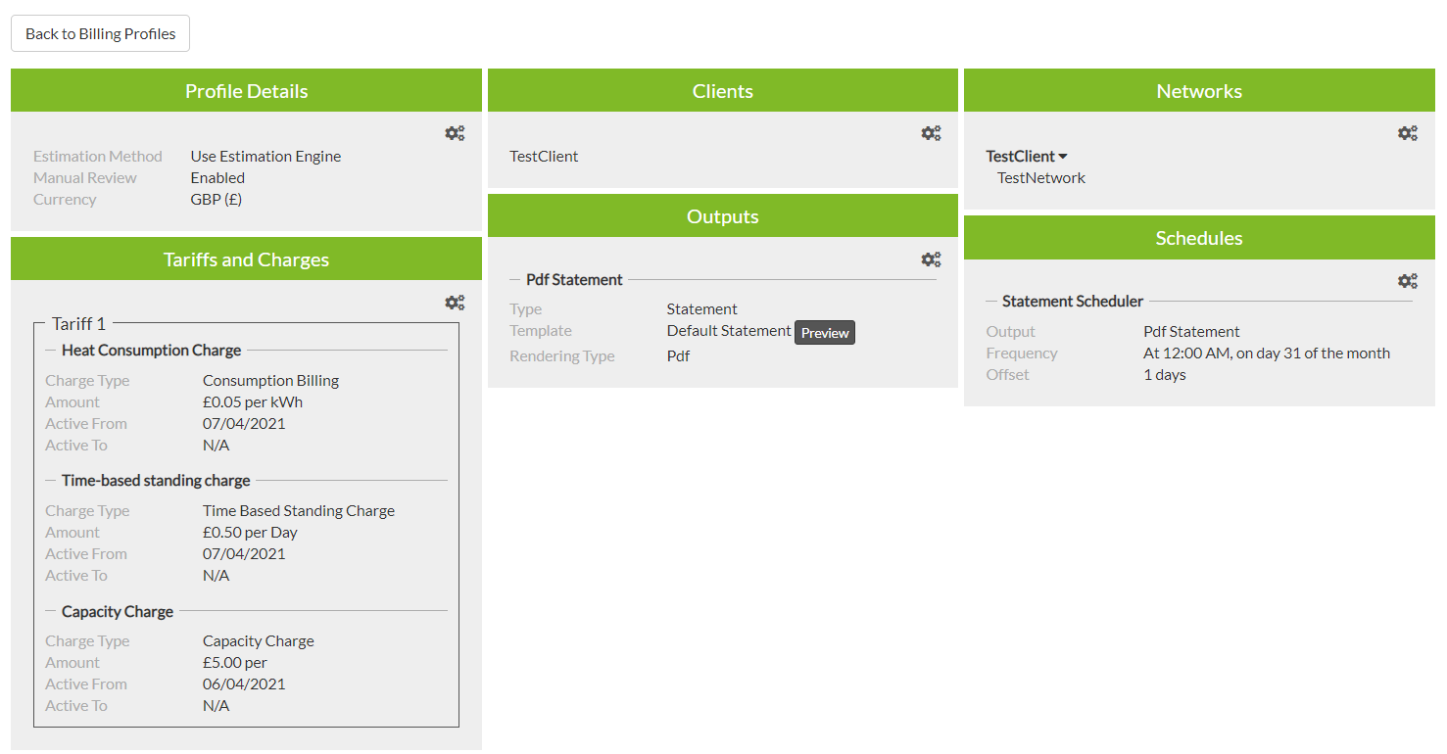Open Clients panel settings gear
Screen dimensions: 1447x754
(x=931, y=133)
